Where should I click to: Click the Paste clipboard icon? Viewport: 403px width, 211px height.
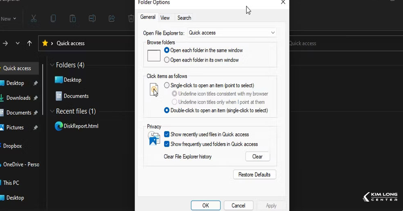tap(73, 18)
